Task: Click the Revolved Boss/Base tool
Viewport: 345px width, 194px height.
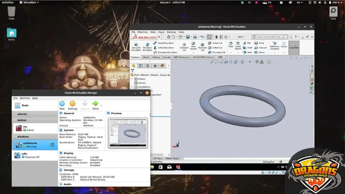Action: pyautogui.click(x=147, y=47)
